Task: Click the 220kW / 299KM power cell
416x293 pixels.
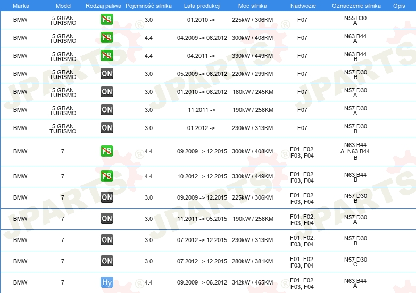Action: click(252, 74)
